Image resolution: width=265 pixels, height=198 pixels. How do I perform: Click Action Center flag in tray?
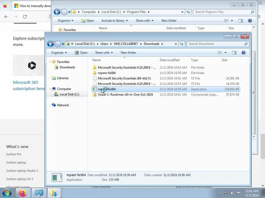(x=239, y=193)
